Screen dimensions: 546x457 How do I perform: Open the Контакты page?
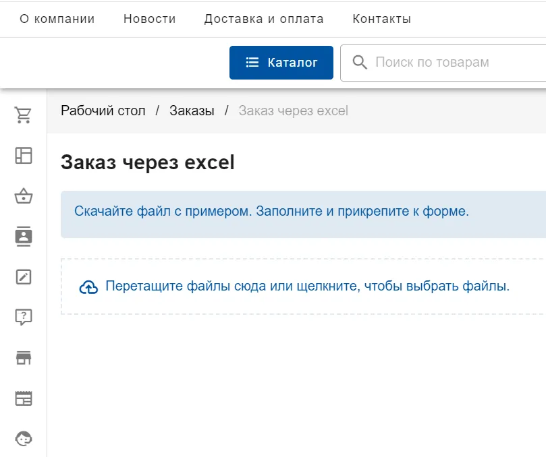pyautogui.click(x=381, y=19)
